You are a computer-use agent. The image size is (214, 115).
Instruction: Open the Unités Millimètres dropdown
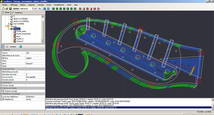click(33, 9)
